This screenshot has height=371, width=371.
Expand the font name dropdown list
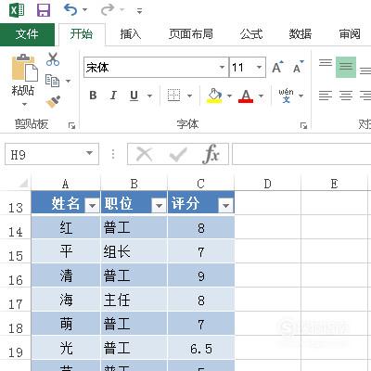tap(222, 67)
